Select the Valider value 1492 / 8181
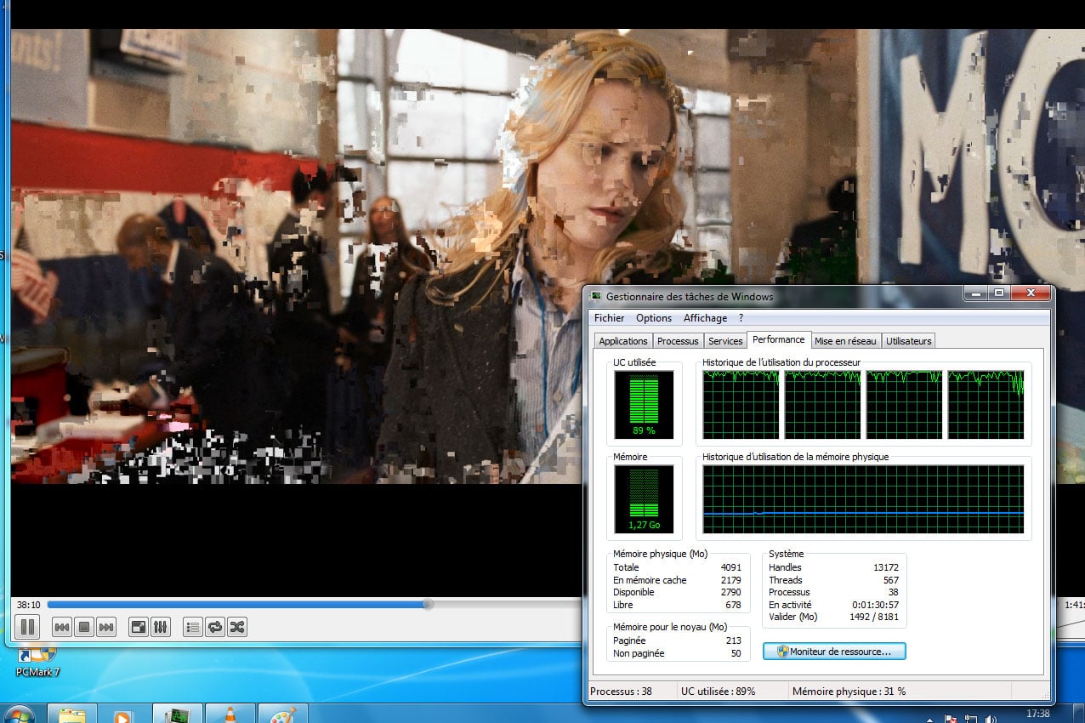 tap(873, 617)
